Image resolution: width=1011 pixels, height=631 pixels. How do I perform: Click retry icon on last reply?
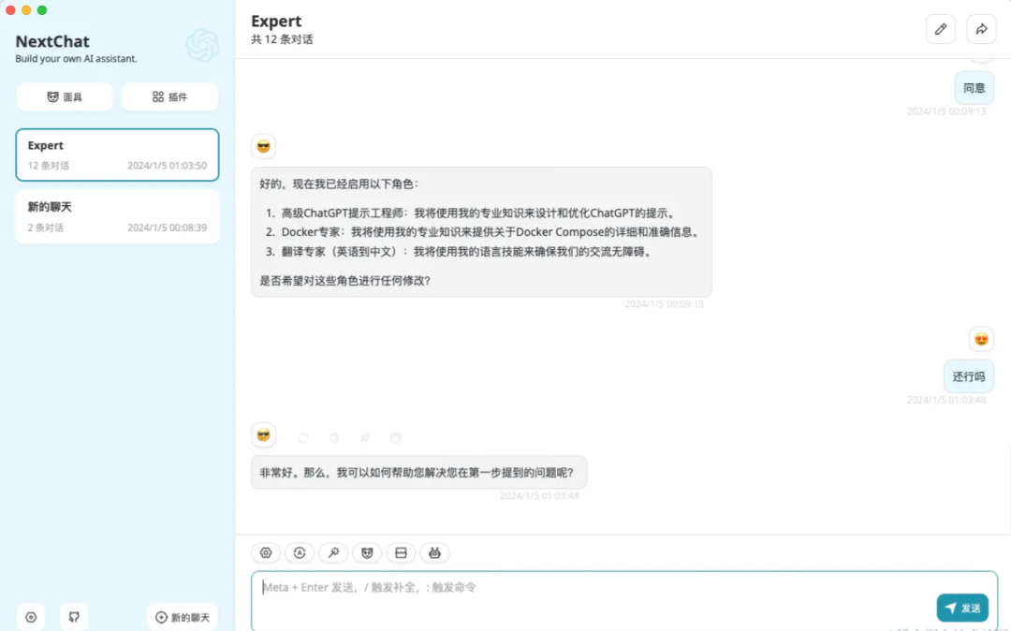303,437
